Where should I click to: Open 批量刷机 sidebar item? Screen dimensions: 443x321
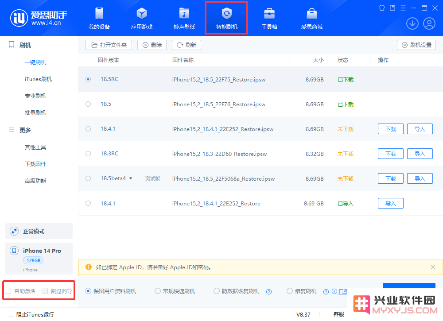tap(35, 113)
